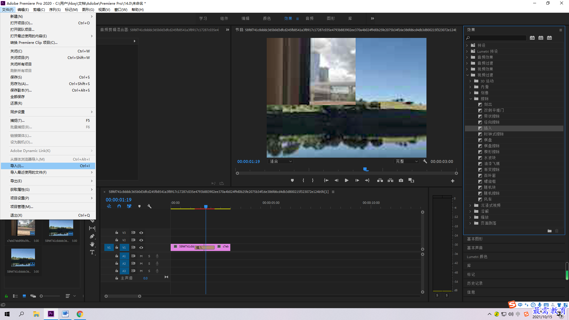The image size is (569, 320).
Task: Choose 导入(I)... from File menu
Action: [x=48, y=166]
